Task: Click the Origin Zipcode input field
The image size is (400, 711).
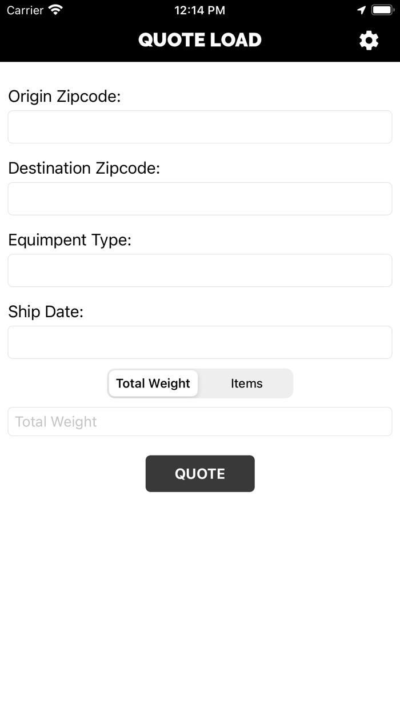Action: click(x=200, y=127)
